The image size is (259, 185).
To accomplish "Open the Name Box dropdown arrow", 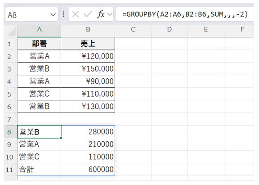I will [53, 15].
